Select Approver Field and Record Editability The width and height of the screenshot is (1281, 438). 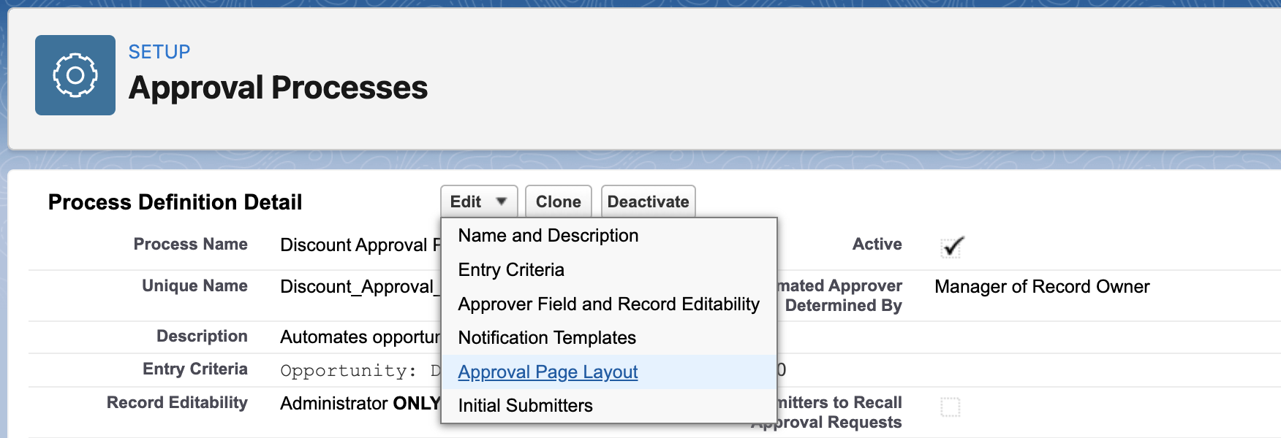[x=608, y=304]
